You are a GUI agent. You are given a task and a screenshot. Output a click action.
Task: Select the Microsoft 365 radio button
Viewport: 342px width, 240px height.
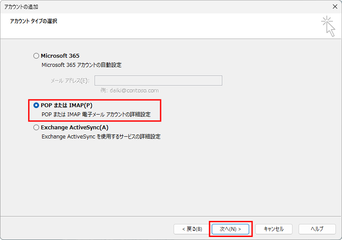(x=36, y=56)
